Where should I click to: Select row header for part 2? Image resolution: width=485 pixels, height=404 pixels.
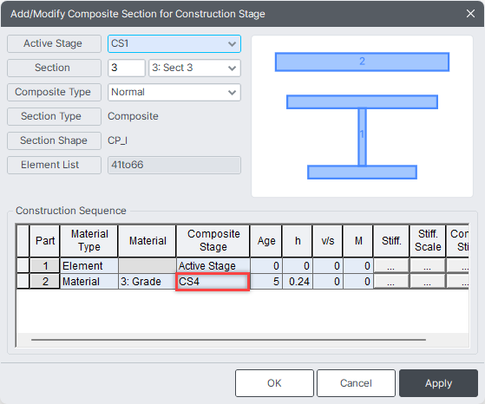click(x=23, y=282)
